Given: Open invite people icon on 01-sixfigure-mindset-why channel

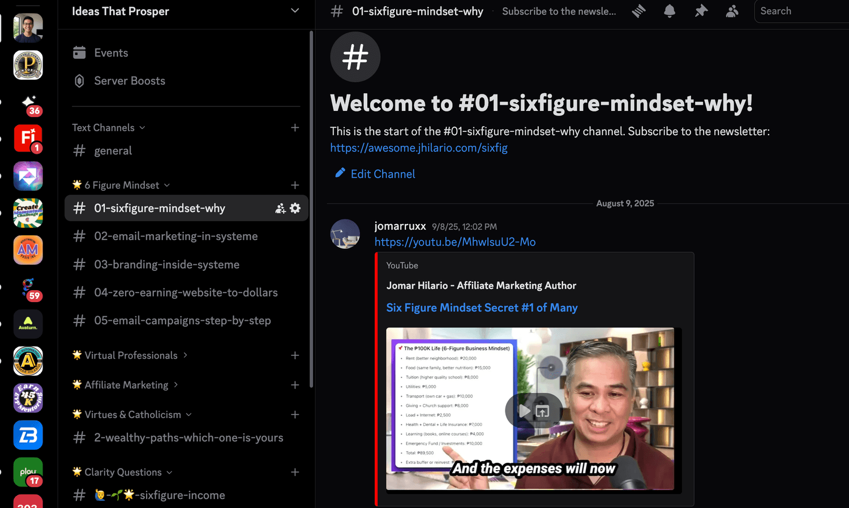Looking at the screenshot, I should pos(280,208).
